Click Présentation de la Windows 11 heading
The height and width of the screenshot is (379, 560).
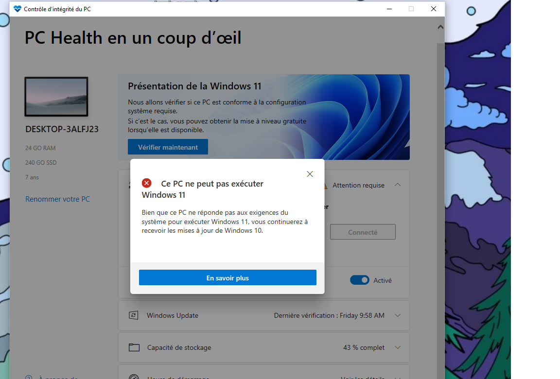(x=194, y=86)
